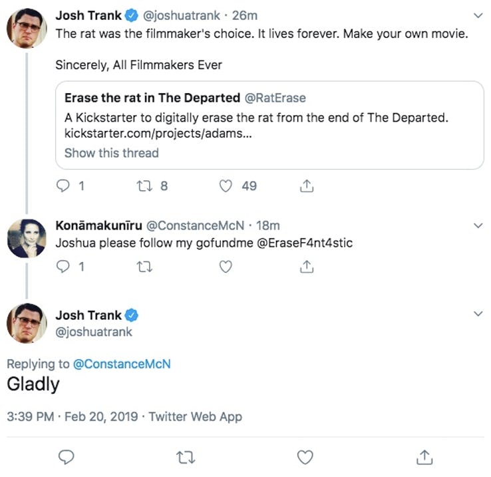
Task: Share Konāmakunīru's tweet
Action: 307,267
